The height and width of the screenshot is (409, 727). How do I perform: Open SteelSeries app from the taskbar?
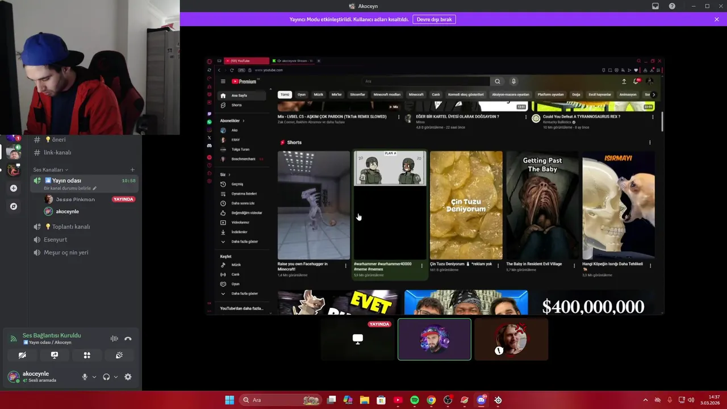498,400
